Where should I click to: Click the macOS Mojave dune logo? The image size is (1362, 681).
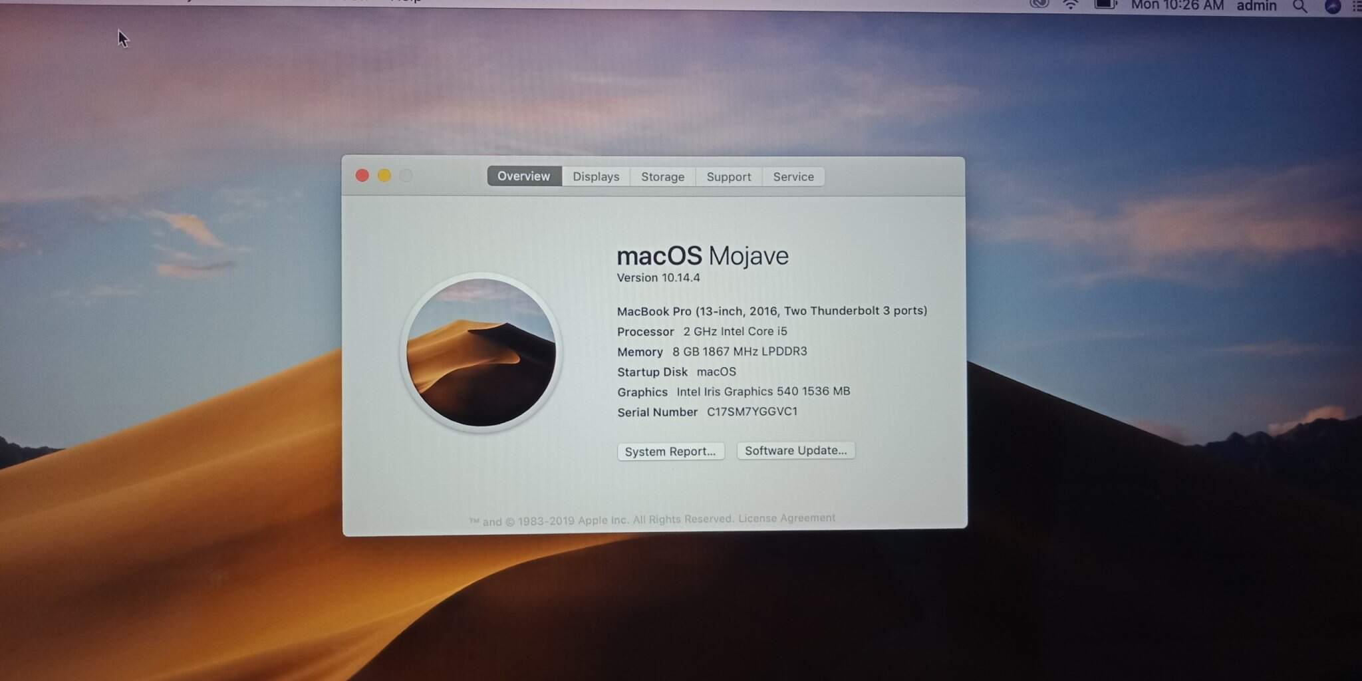(x=481, y=352)
